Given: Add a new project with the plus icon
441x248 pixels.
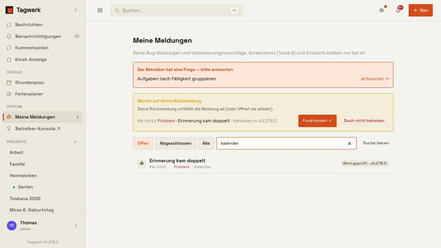Looking at the screenshot, I should [x=75, y=142].
